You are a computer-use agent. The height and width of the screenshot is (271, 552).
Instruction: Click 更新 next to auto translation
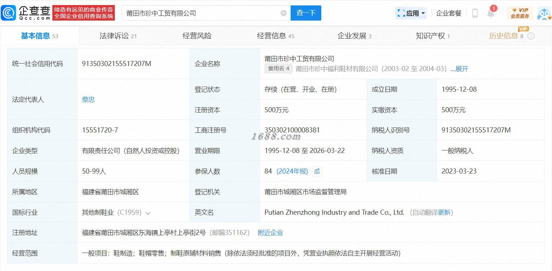pos(444,213)
